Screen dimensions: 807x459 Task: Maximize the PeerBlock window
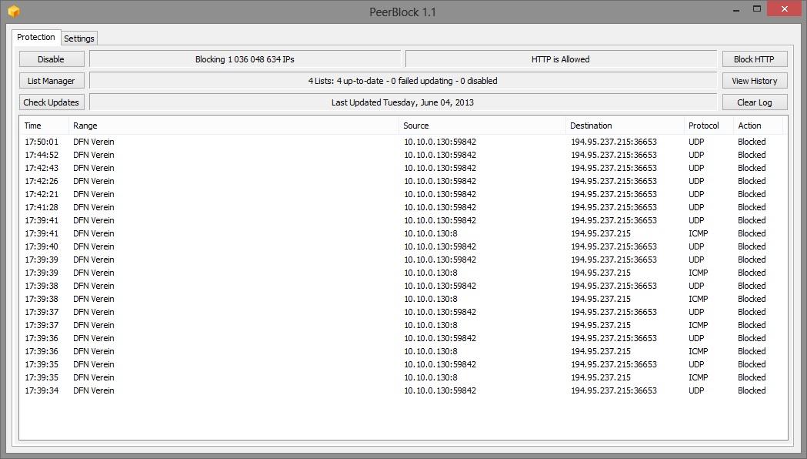coord(756,9)
